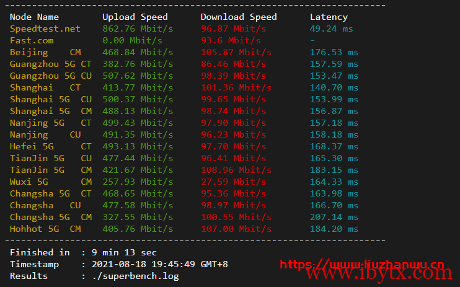Click the Beijing CM row name

(45, 52)
